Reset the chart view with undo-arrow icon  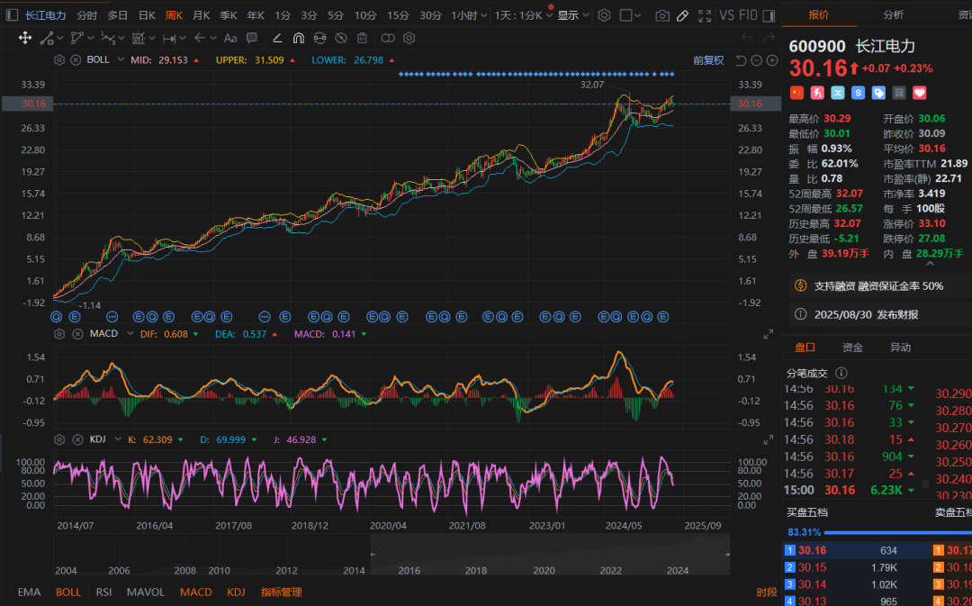tap(741, 60)
